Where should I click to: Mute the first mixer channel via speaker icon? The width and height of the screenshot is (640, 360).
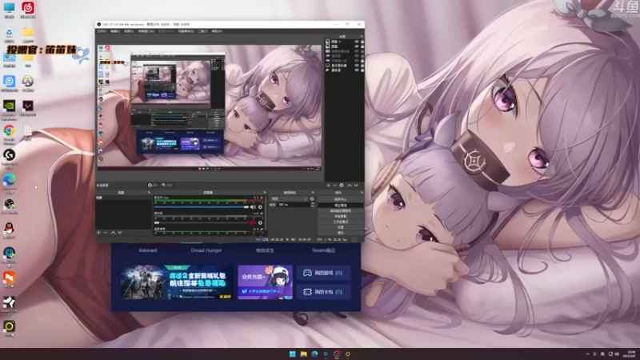[x=253, y=207]
